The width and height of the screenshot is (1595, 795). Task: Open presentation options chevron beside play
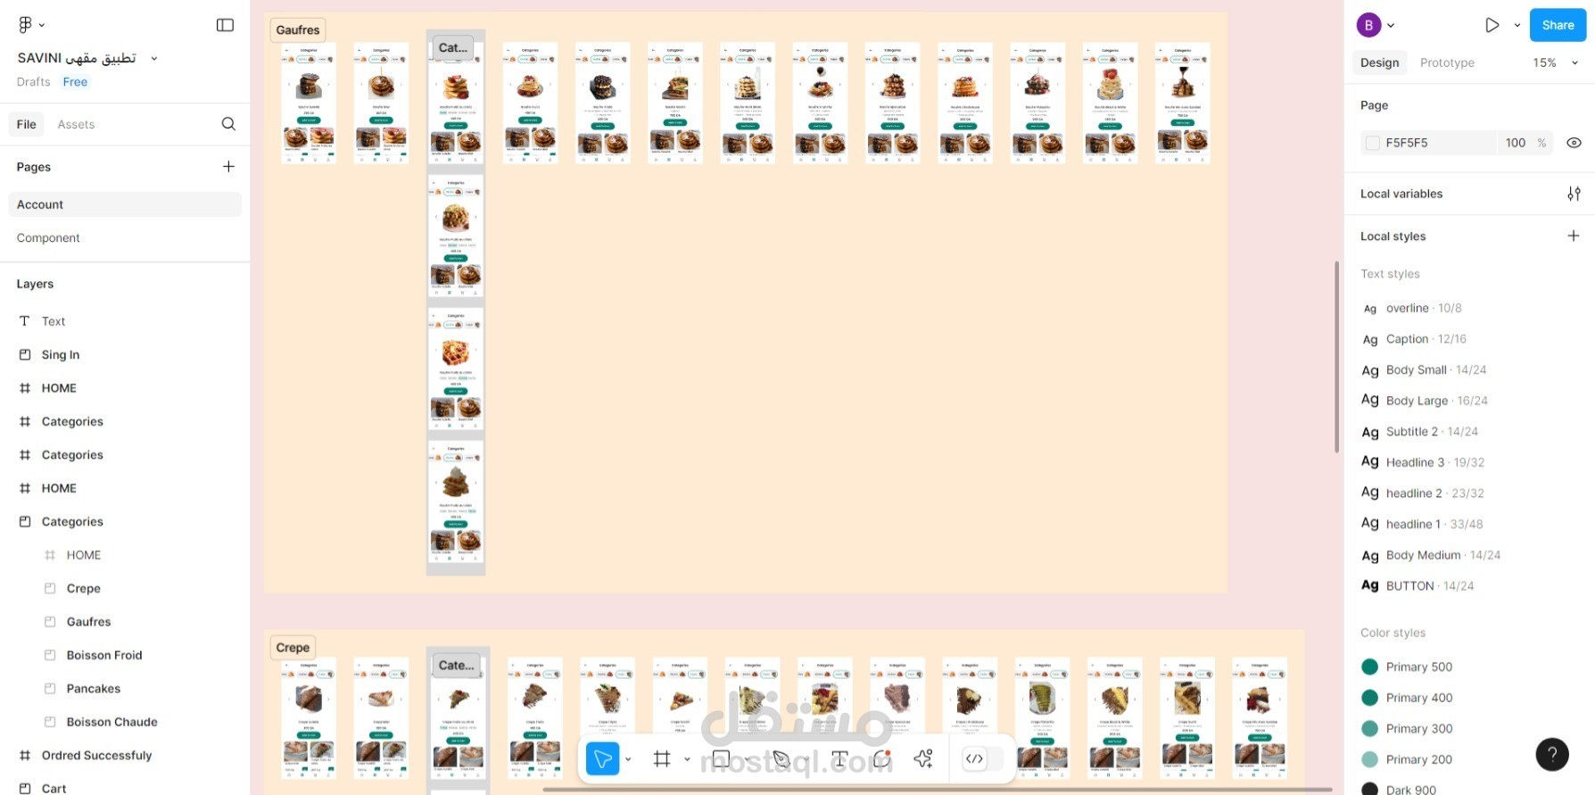click(1516, 25)
